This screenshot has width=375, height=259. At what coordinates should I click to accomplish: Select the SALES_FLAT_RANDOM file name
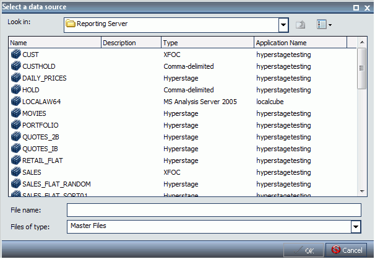click(56, 184)
